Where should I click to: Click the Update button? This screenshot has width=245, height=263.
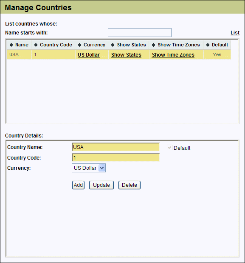[101, 185]
